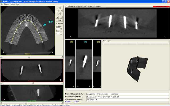This screenshot has height=106, width=170.
Task: Click the minus zoom button above Reset
Action: pos(61,17)
